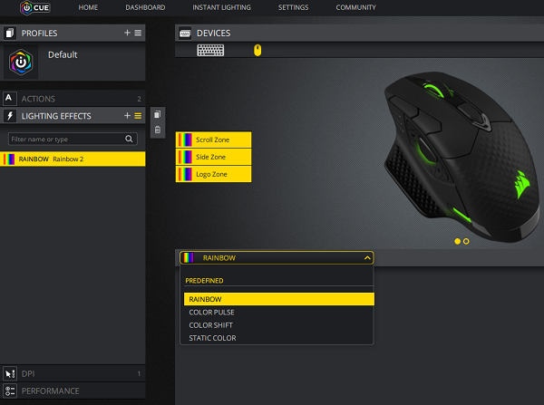Select the Scroll Zone

(x=213, y=140)
